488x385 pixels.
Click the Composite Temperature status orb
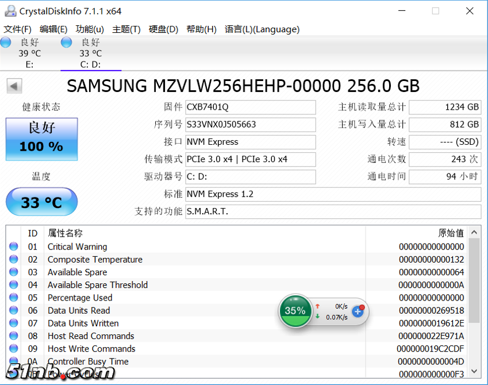(x=14, y=260)
